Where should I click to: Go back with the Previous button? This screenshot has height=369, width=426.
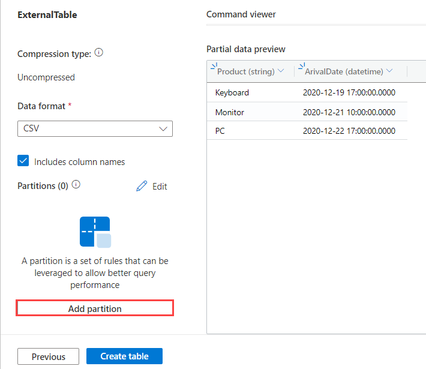49,356
